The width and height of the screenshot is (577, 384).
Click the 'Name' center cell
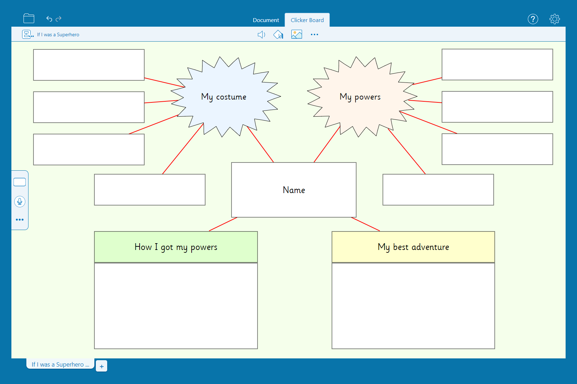(294, 190)
